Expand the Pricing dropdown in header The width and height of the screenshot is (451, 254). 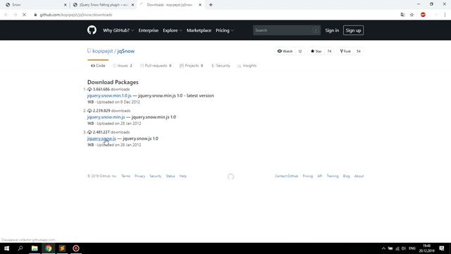(225, 30)
